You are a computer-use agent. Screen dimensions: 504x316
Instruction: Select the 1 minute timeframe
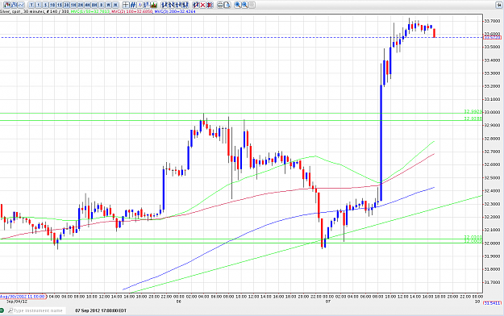[x=38, y=5]
